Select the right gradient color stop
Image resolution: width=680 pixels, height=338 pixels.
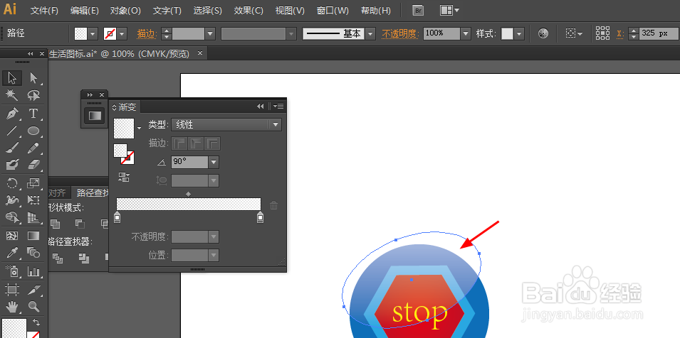(x=260, y=217)
